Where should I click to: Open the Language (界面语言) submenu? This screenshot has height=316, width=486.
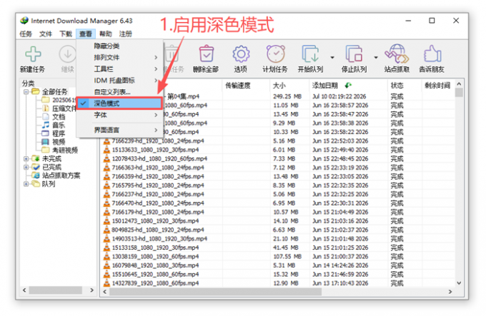119,130
